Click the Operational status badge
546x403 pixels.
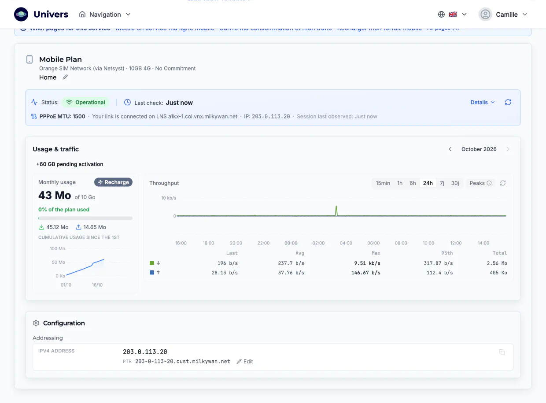click(85, 102)
